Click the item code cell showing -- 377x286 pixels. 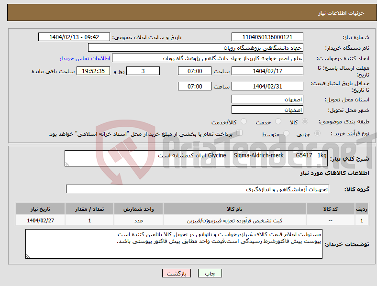click(331, 220)
